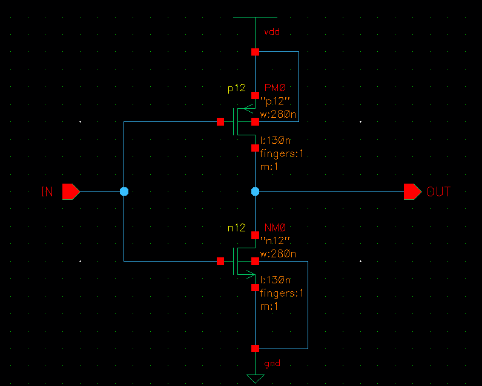
Task: Select the wire from junction to OUT pin
Action: (331, 191)
